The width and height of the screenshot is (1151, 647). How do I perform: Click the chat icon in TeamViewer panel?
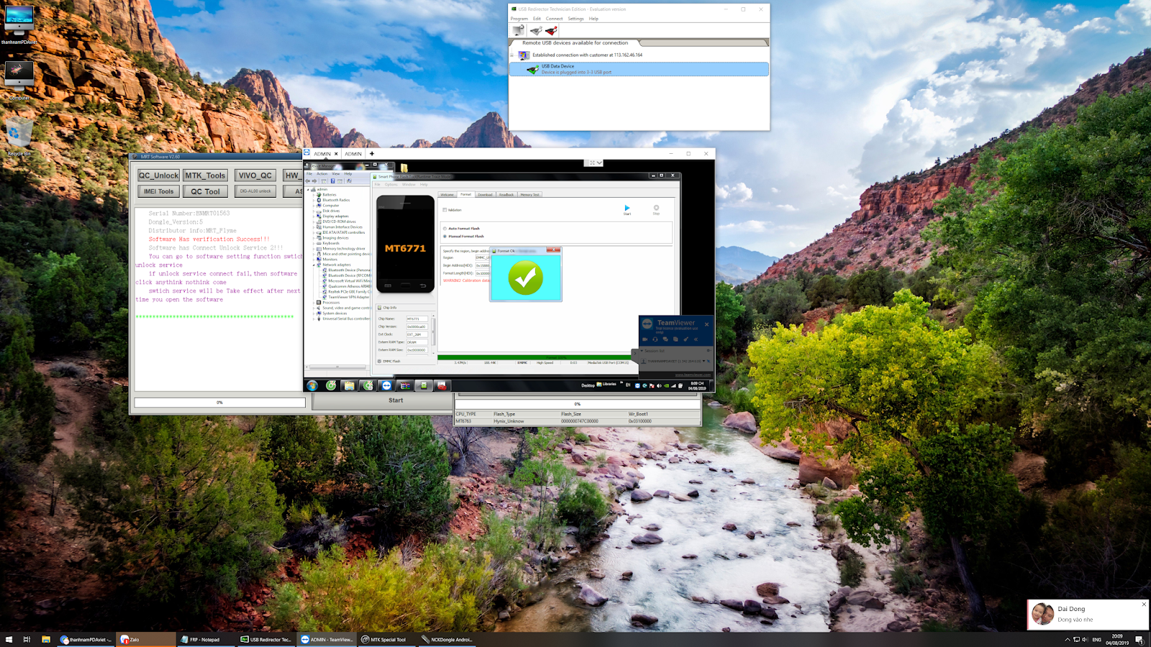coord(665,339)
